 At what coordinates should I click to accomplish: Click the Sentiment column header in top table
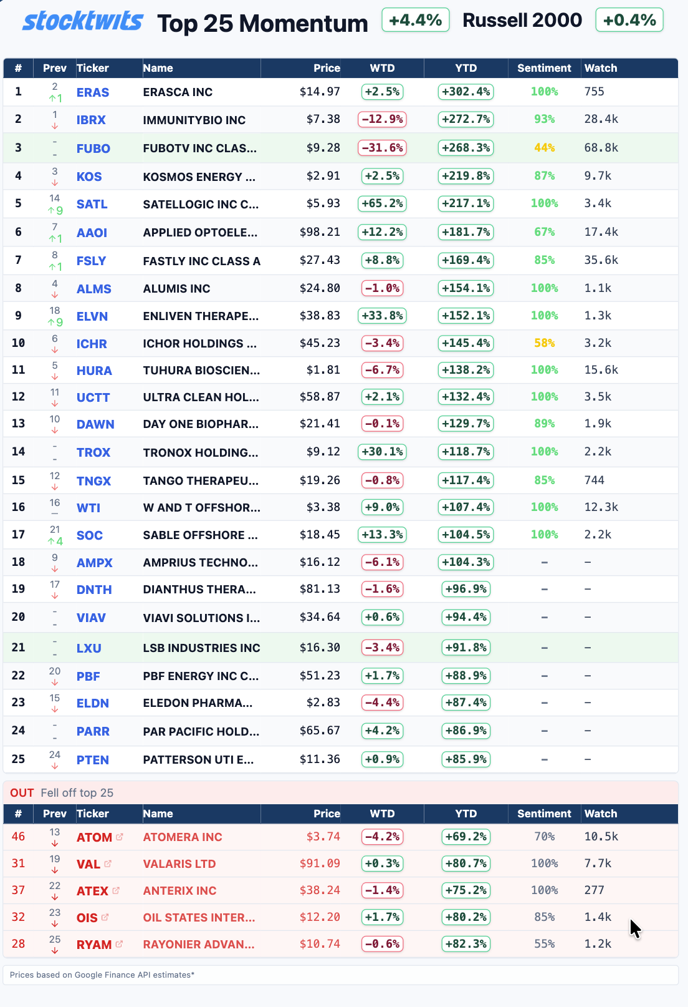tap(544, 68)
